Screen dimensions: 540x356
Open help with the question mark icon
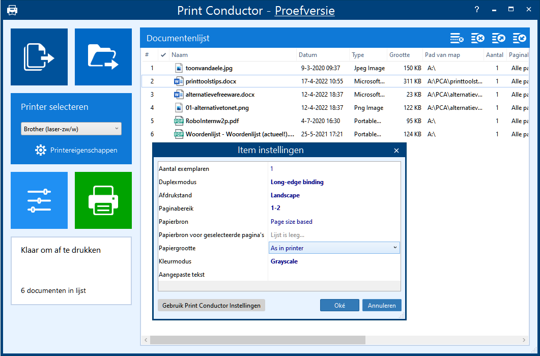[x=476, y=10]
